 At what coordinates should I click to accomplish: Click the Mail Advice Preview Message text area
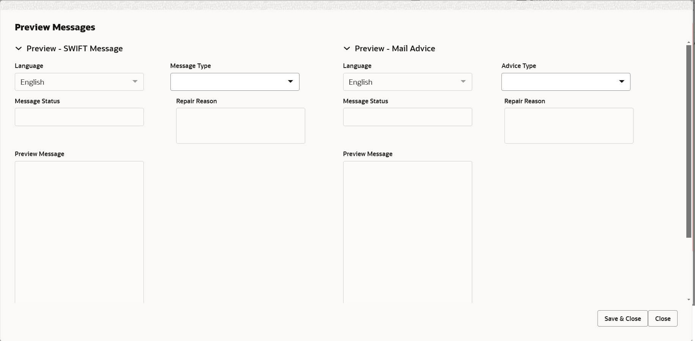[x=408, y=232]
